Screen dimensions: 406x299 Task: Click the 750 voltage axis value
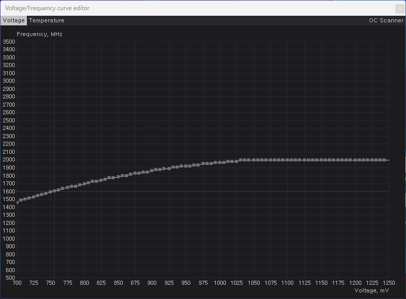[50, 283]
